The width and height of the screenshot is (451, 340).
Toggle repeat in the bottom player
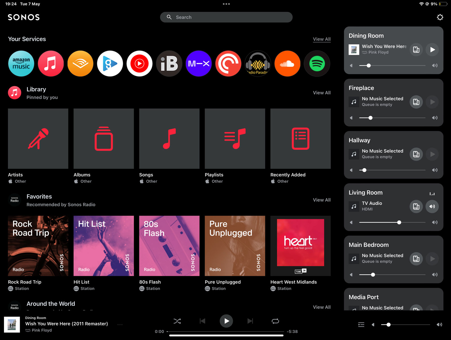(x=275, y=321)
